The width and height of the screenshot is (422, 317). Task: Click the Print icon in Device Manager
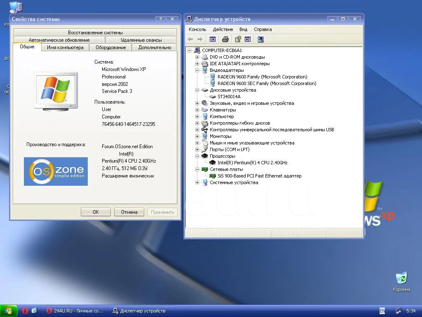(225, 39)
